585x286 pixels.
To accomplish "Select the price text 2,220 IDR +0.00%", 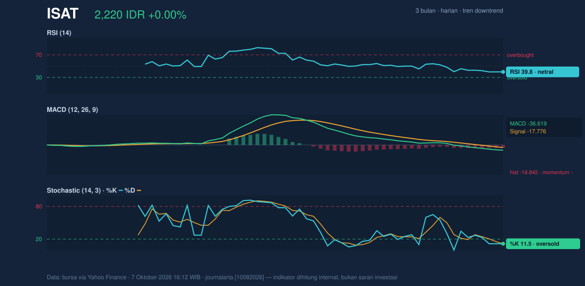I will pyautogui.click(x=140, y=15).
